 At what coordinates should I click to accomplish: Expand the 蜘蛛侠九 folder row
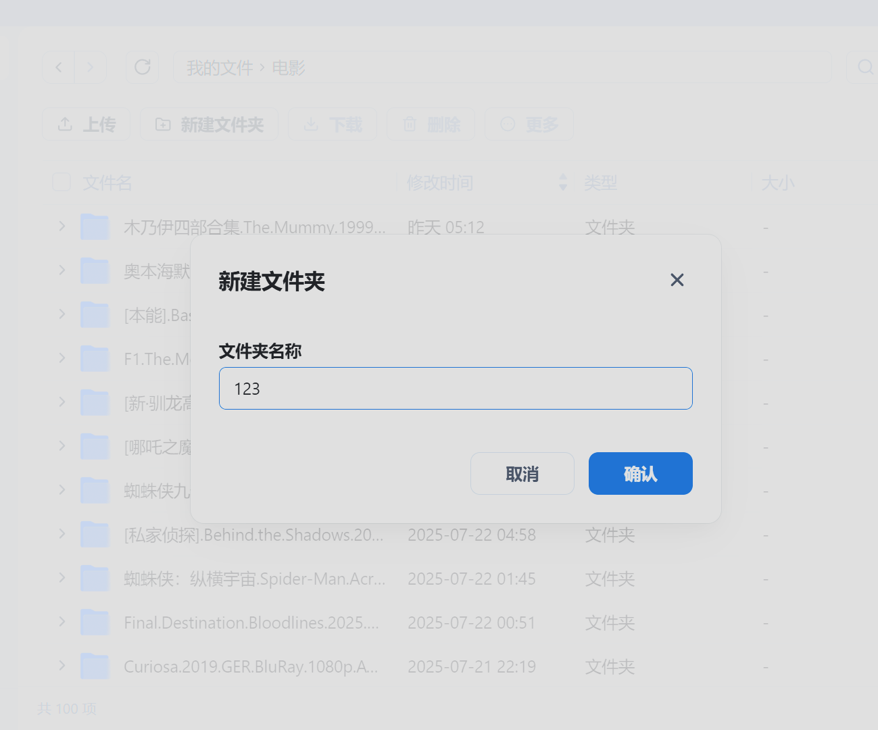pyautogui.click(x=62, y=490)
